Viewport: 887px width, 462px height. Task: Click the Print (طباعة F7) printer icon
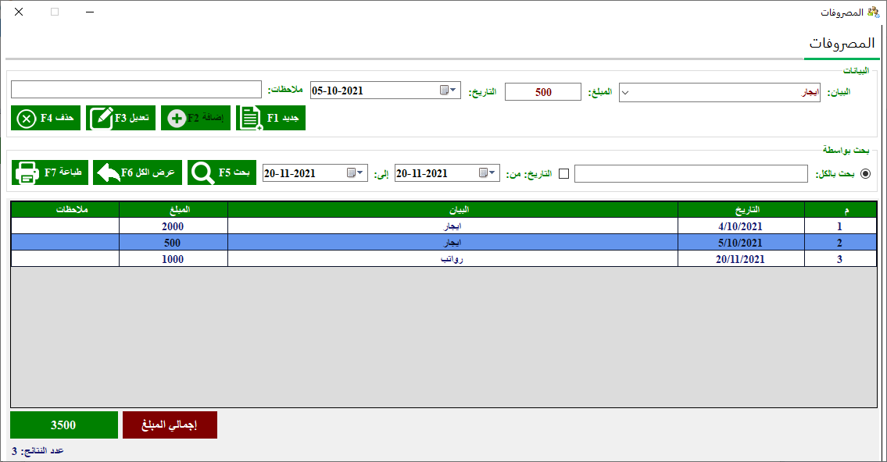click(27, 172)
